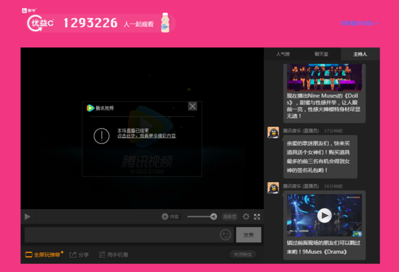Open player settings gear icon
Image resolution: width=399 pixels, height=272 pixels.
(x=246, y=216)
